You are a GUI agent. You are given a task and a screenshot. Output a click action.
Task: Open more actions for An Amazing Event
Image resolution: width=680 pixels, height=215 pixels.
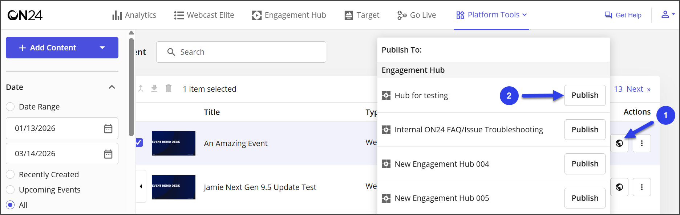[x=642, y=143]
